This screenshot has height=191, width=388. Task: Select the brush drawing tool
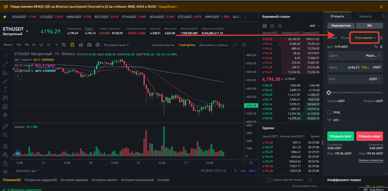[5, 81]
